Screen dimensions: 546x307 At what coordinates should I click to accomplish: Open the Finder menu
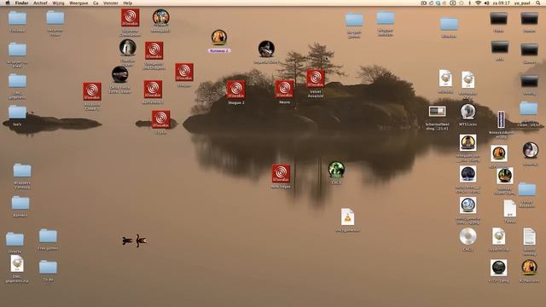coord(21,3)
